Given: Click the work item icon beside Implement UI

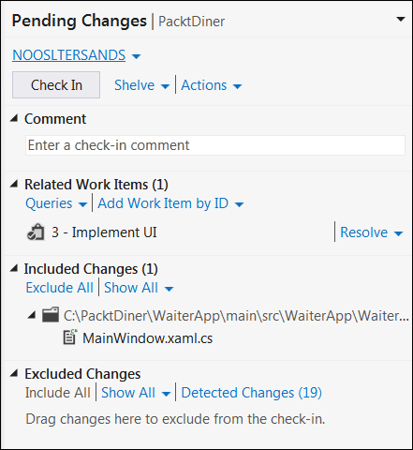Looking at the screenshot, I should pyautogui.click(x=36, y=232).
